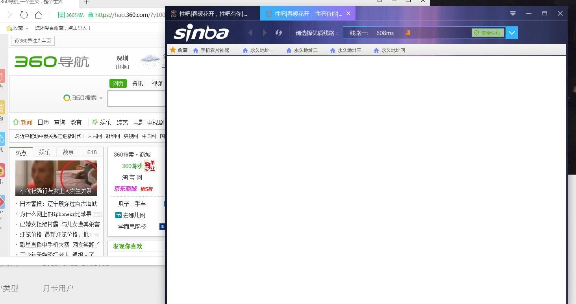
Task: Open the 京东商城 link
Action: (x=125, y=189)
